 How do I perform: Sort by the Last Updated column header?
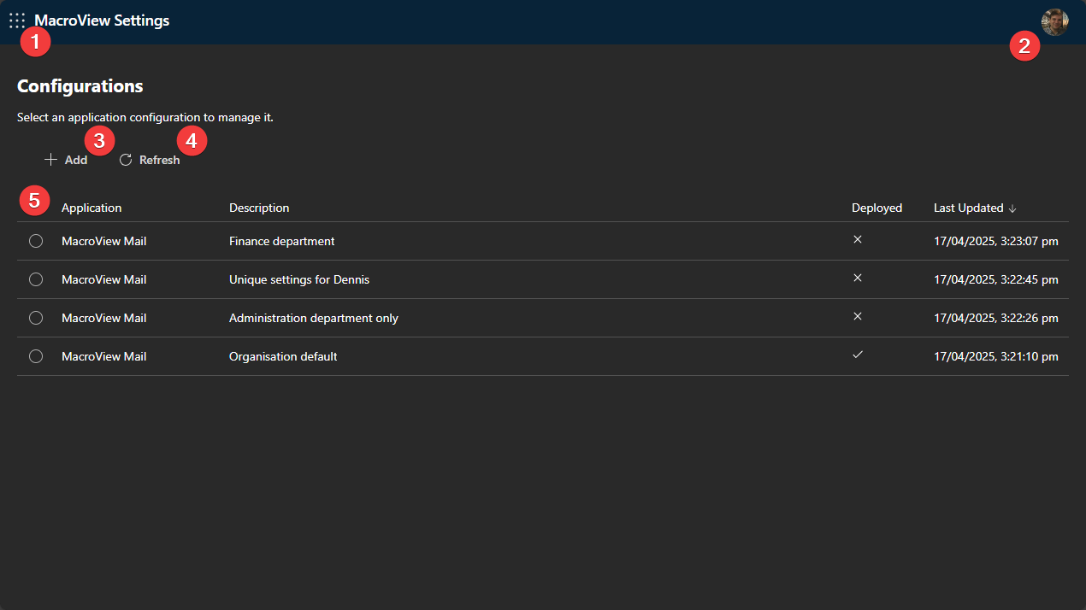(975, 208)
